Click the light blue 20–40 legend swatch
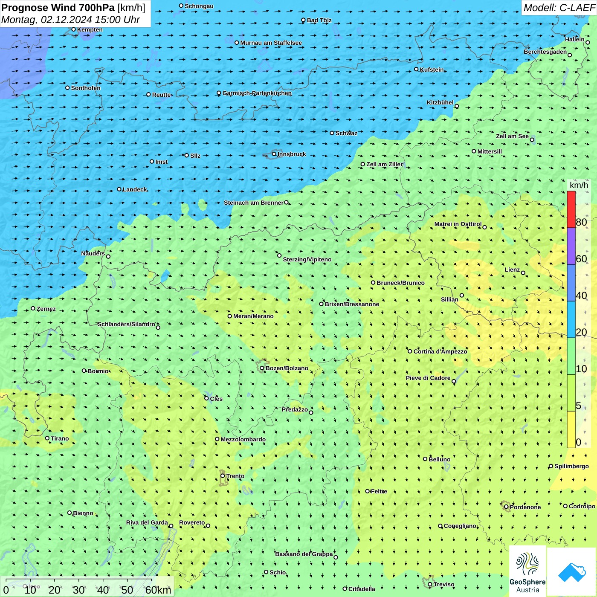The width and height of the screenshot is (597, 597). pos(571,319)
